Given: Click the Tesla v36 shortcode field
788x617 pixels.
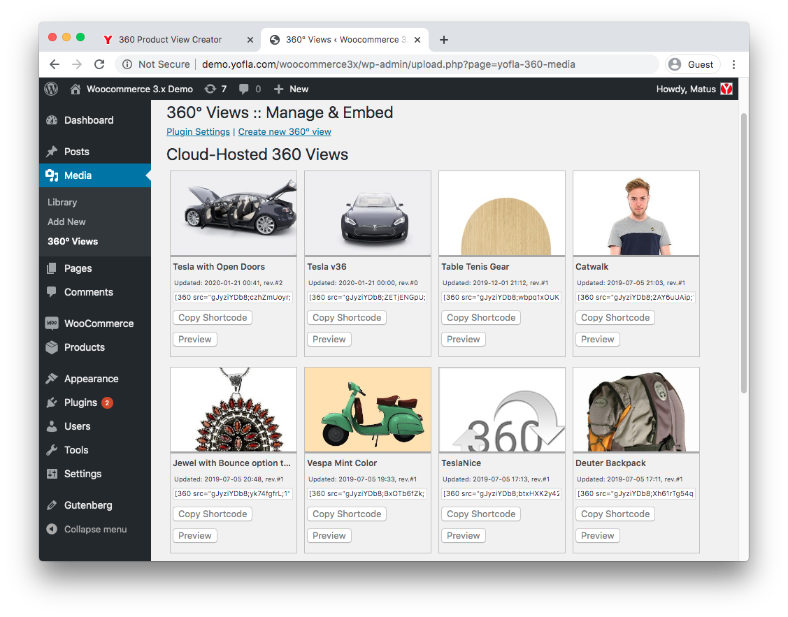Looking at the screenshot, I should pyautogui.click(x=367, y=297).
